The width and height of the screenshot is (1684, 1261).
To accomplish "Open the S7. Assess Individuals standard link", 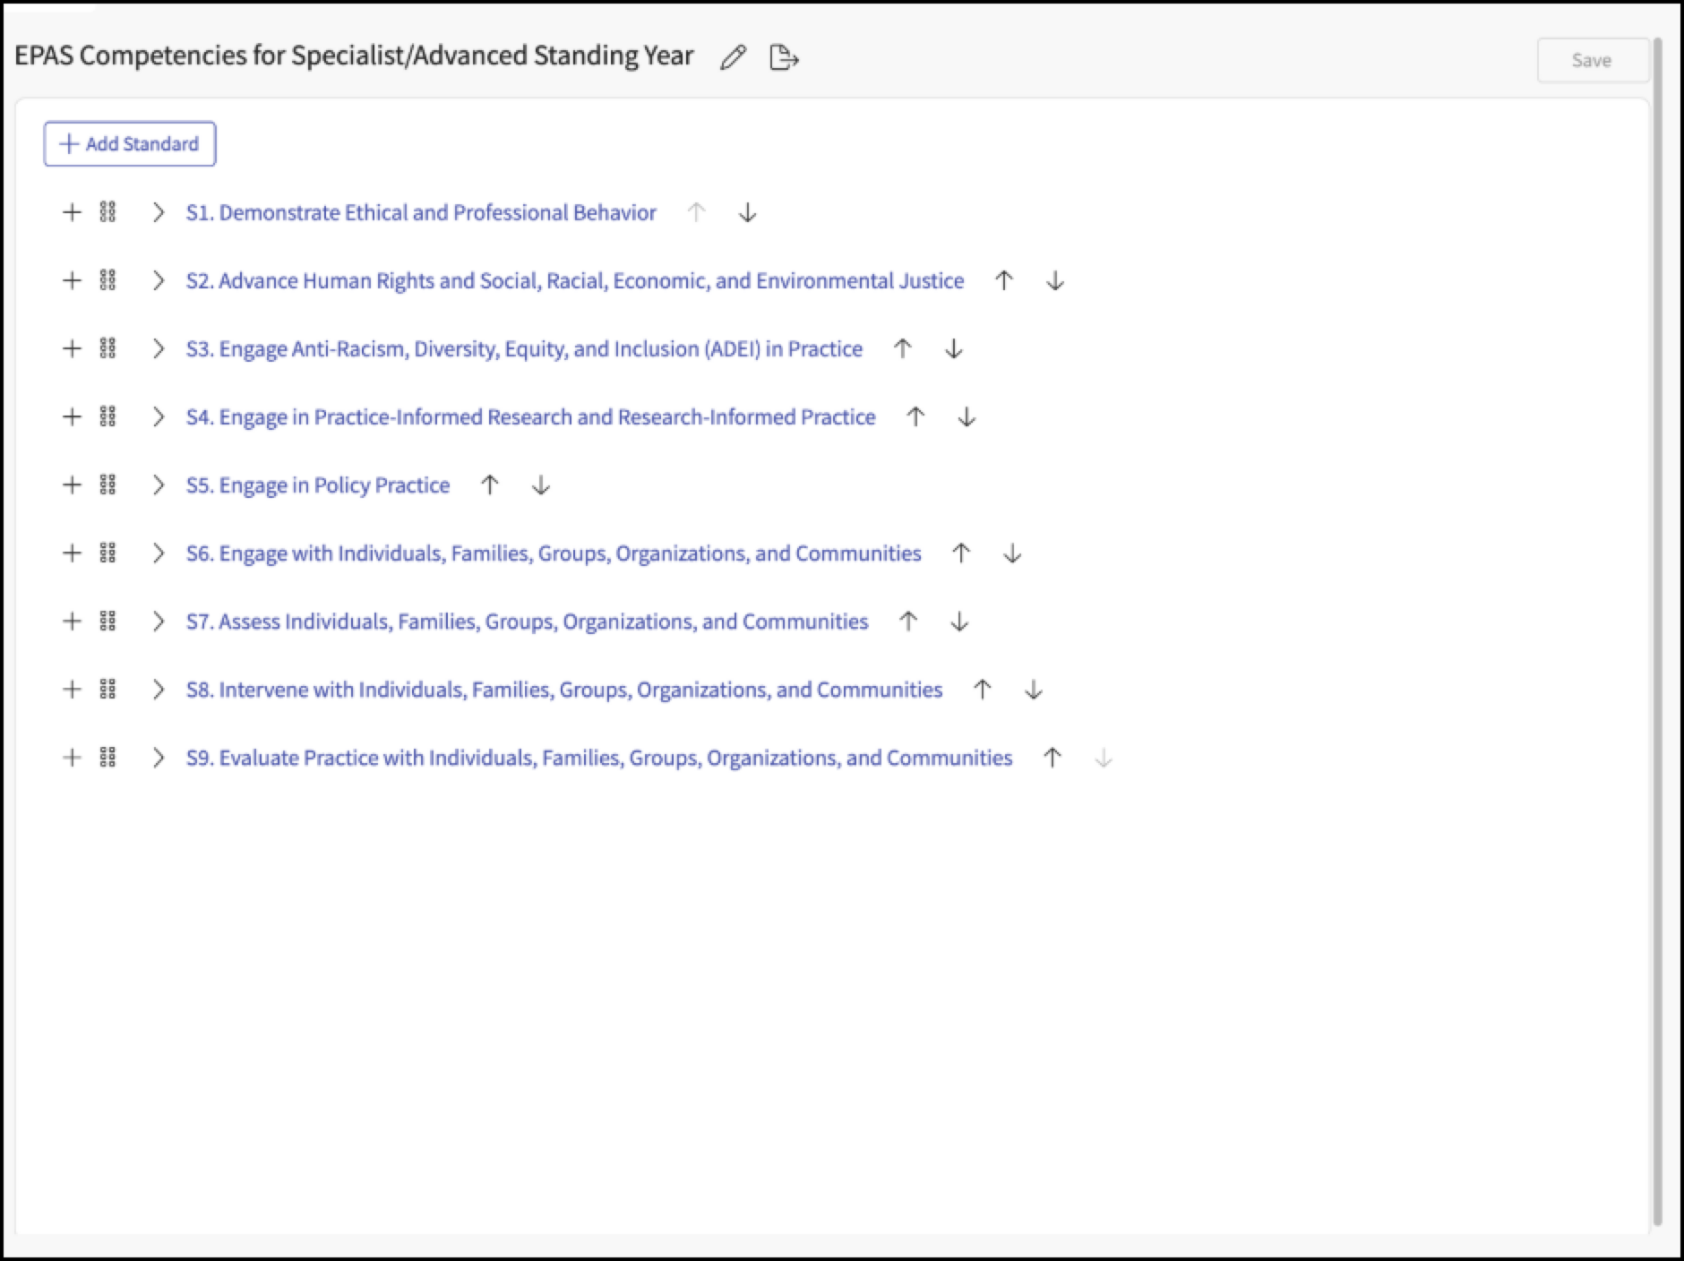I will pos(527,621).
